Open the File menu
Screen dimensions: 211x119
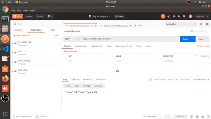[x=13, y=10]
